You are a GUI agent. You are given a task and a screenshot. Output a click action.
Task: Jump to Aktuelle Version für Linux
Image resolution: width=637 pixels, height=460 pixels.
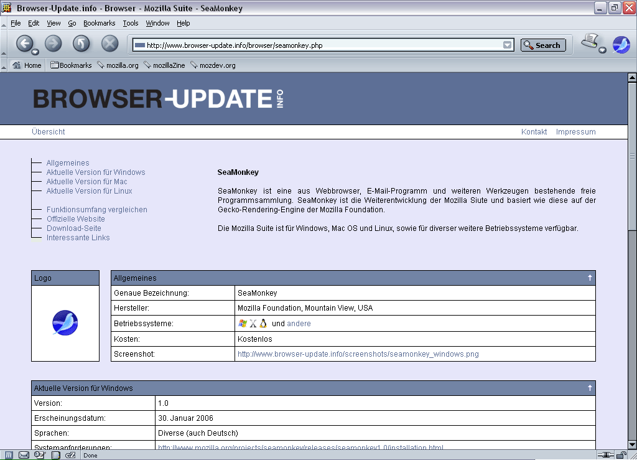(x=90, y=191)
